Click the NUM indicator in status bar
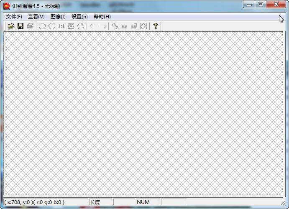 148,202
